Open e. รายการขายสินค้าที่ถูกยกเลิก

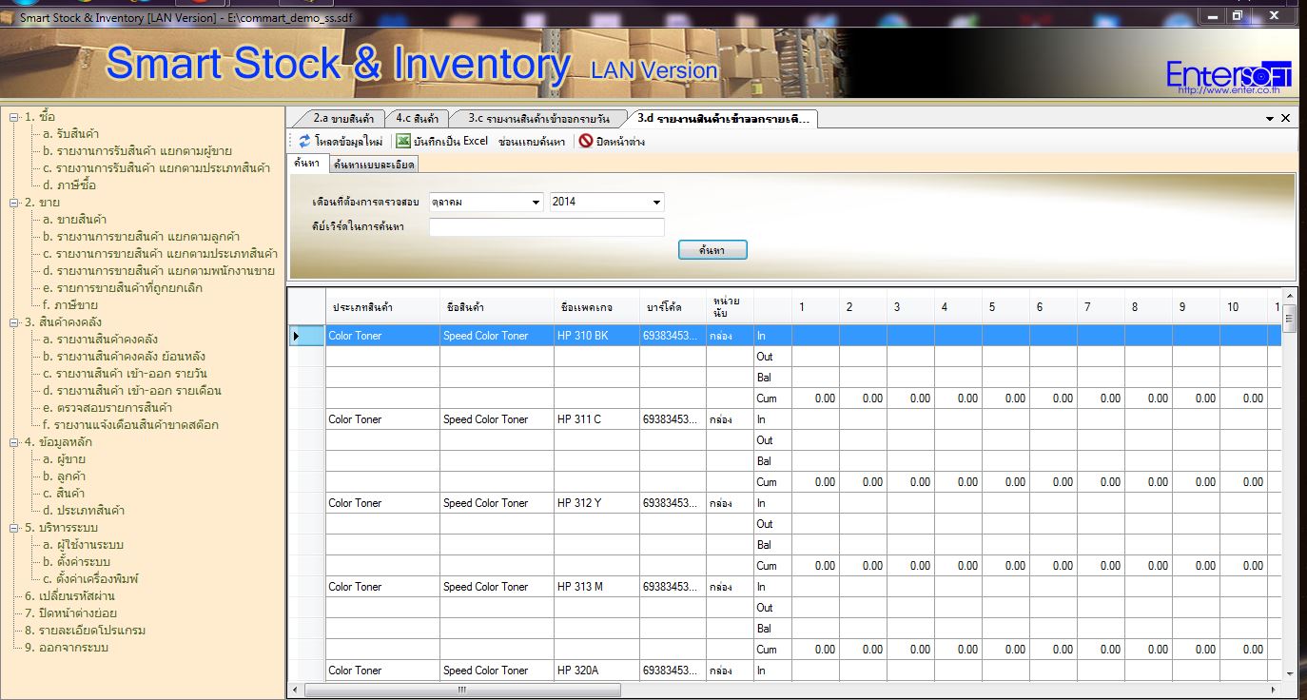coord(123,288)
